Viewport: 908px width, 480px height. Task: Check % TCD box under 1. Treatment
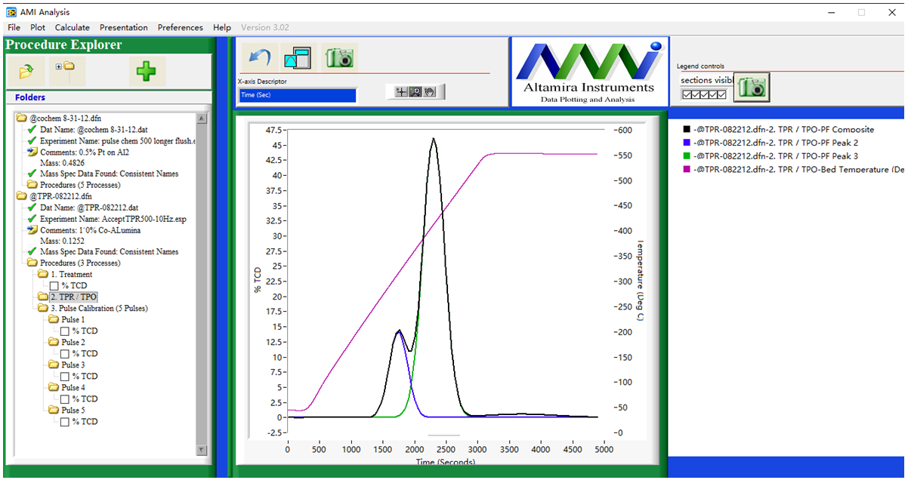click(54, 286)
